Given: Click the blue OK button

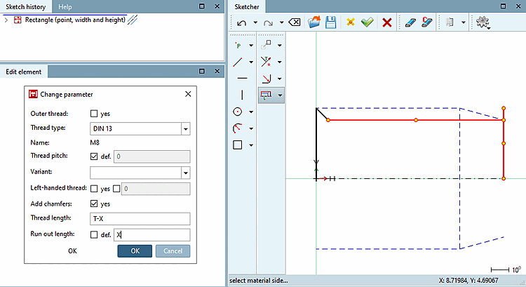Looking at the screenshot, I should point(135,251).
